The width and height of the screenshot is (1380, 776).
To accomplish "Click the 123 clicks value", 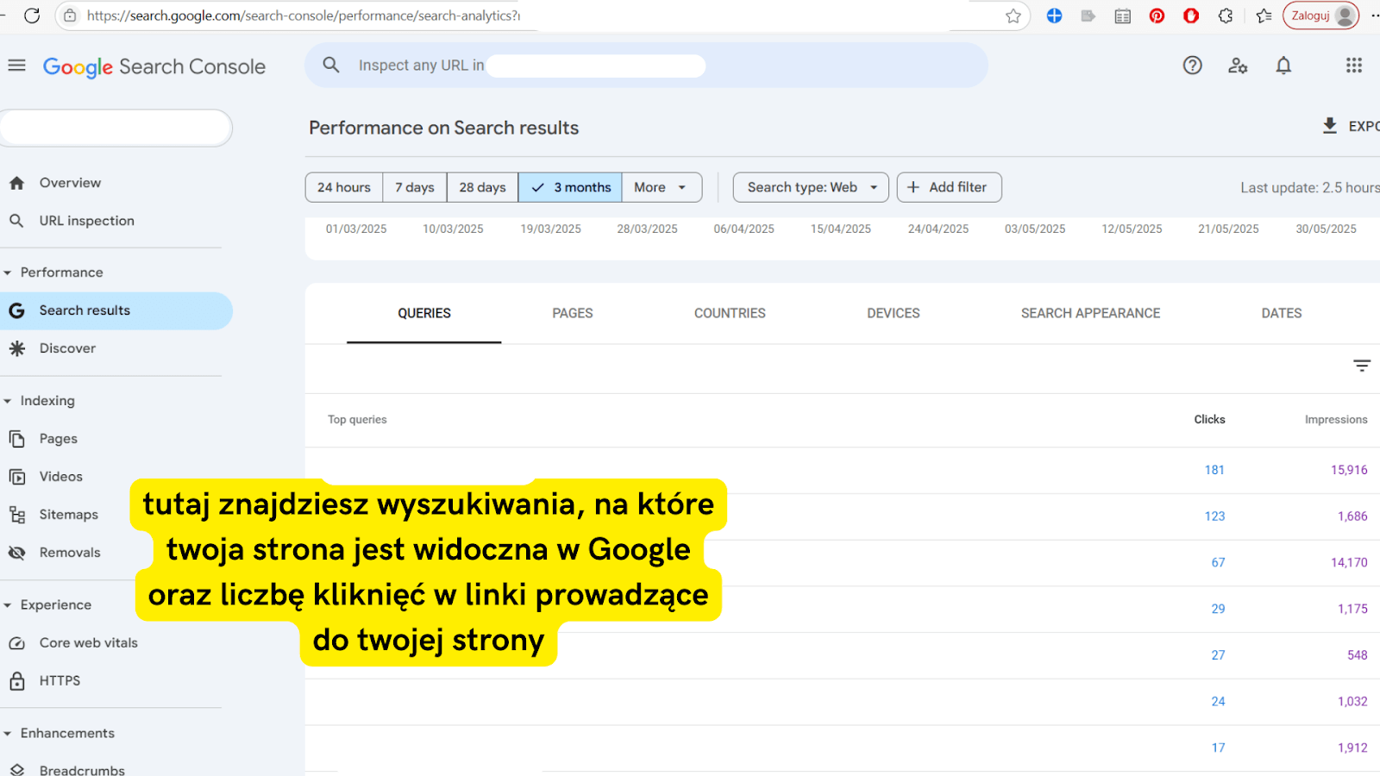I will (1214, 516).
